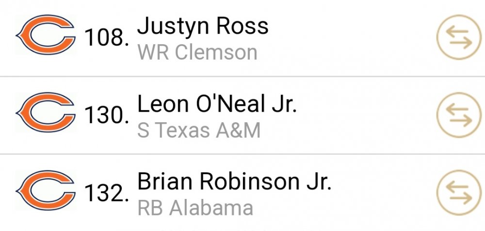Open Brian Robinson Jr. player name
This screenshot has height=231, width=485.
click(x=234, y=181)
